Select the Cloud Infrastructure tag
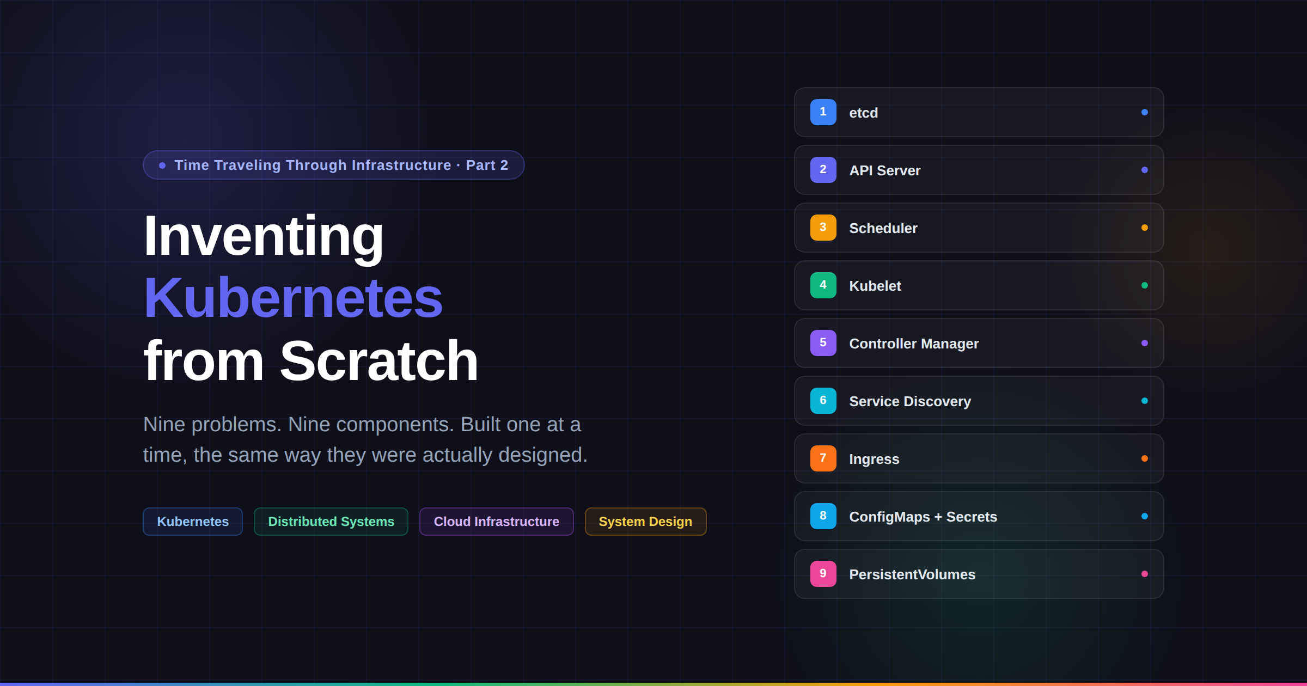 coord(497,522)
